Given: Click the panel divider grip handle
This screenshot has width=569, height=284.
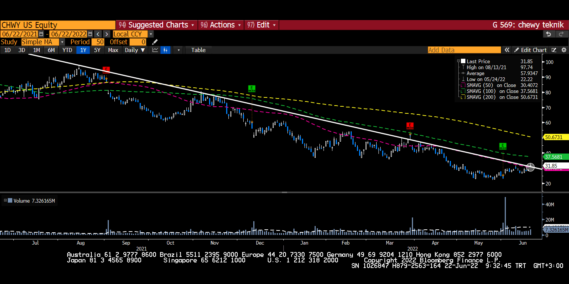Looking at the screenshot, I should pyautogui.click(x=284, y=193).
